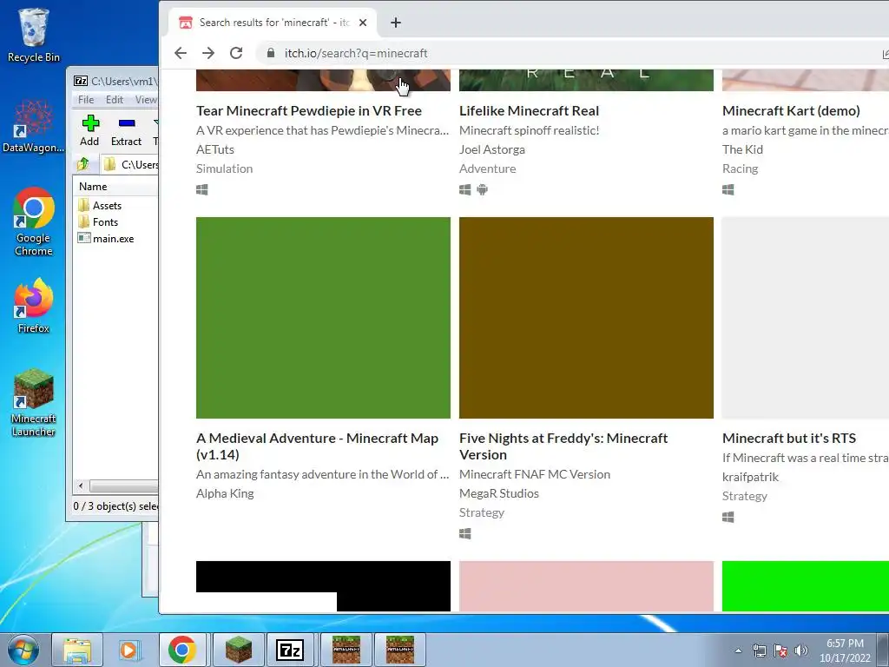Open a new Chrome tab
The width and height of the screenshot is (889, 667).
point(396,23)
